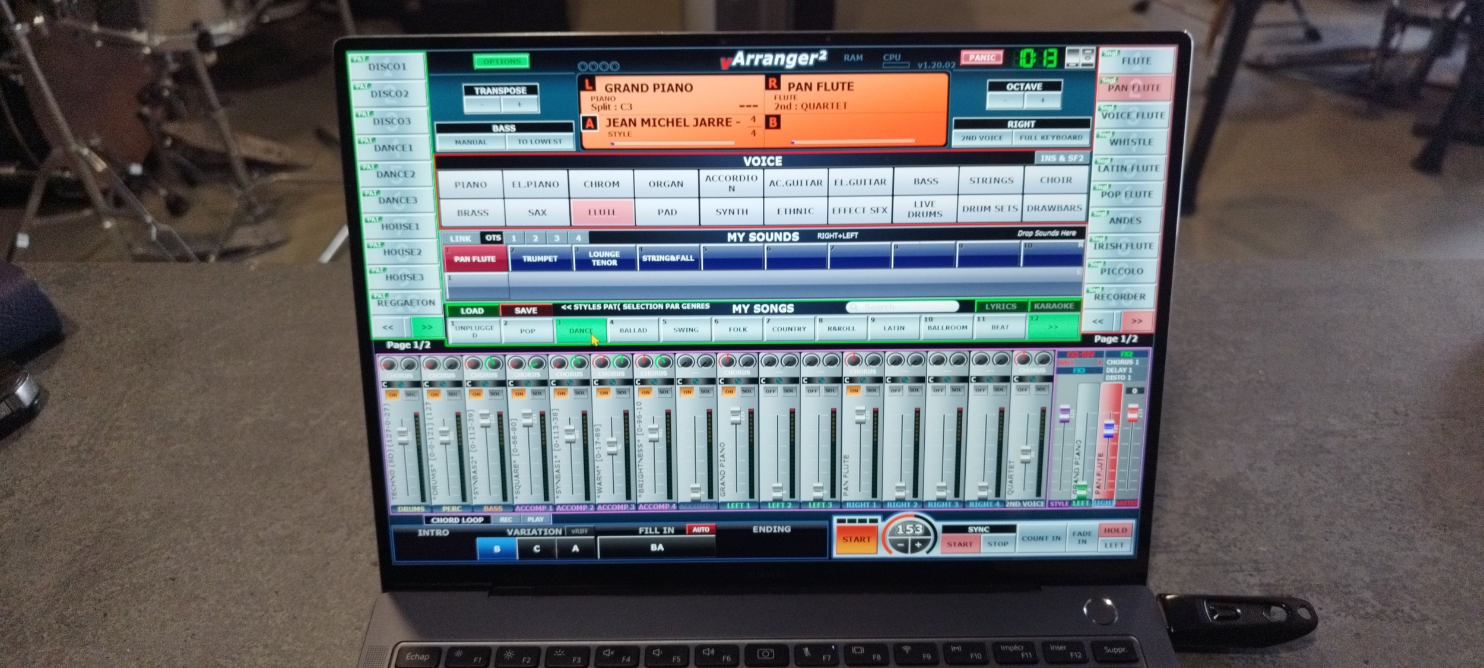This screenshot has width=1484, height=668.
Task: Click the green right knob on ACCOMP 2 strip
Action: pyautogui.click(x=579, y=363)
